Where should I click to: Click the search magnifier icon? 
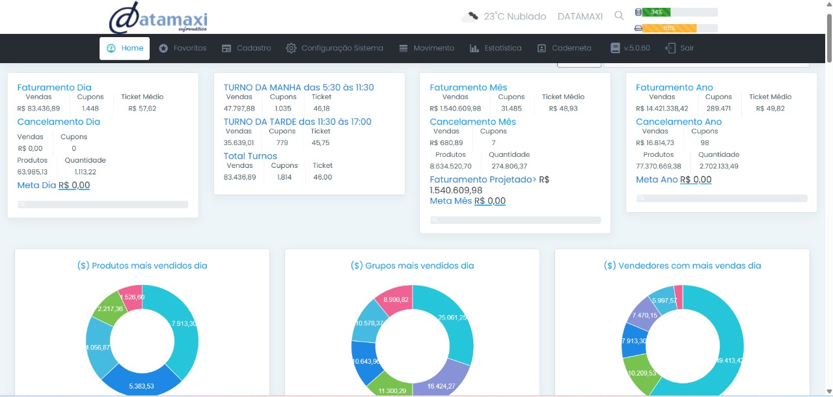click(x=619, y=16)
